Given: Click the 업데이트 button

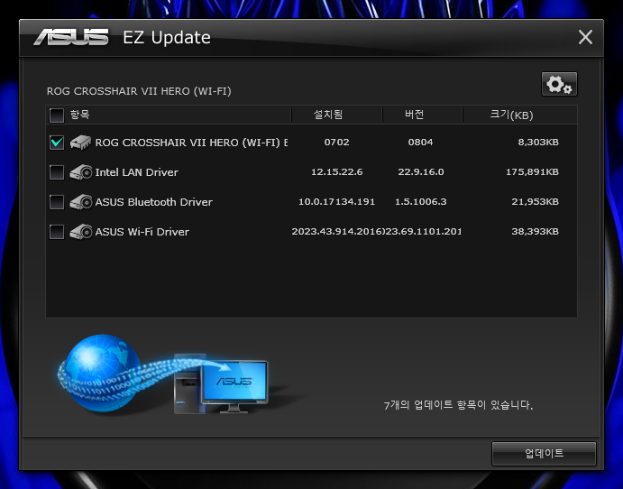Looking at the screenshot, I should coord(544,453).
